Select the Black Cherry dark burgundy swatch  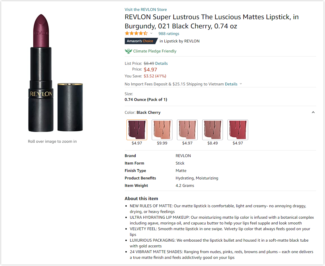(x=137, y=130)
